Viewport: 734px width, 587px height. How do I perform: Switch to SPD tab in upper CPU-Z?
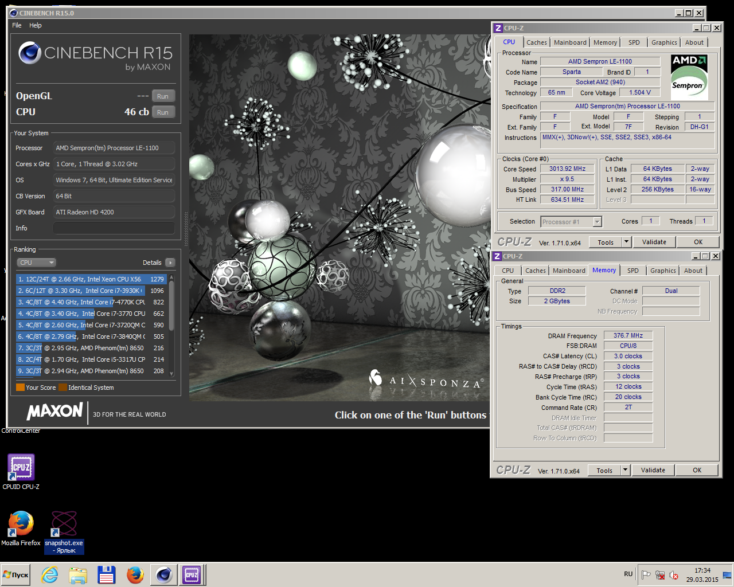pos(634,42)
